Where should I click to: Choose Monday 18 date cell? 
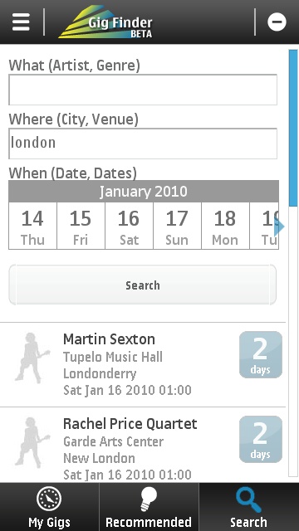click(225, 226)
